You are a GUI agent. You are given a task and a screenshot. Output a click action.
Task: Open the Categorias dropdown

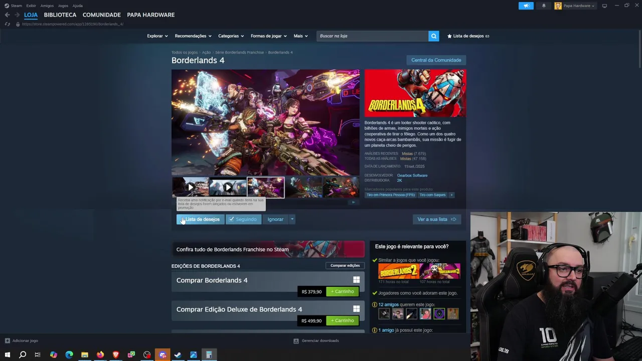coord(231,36)
